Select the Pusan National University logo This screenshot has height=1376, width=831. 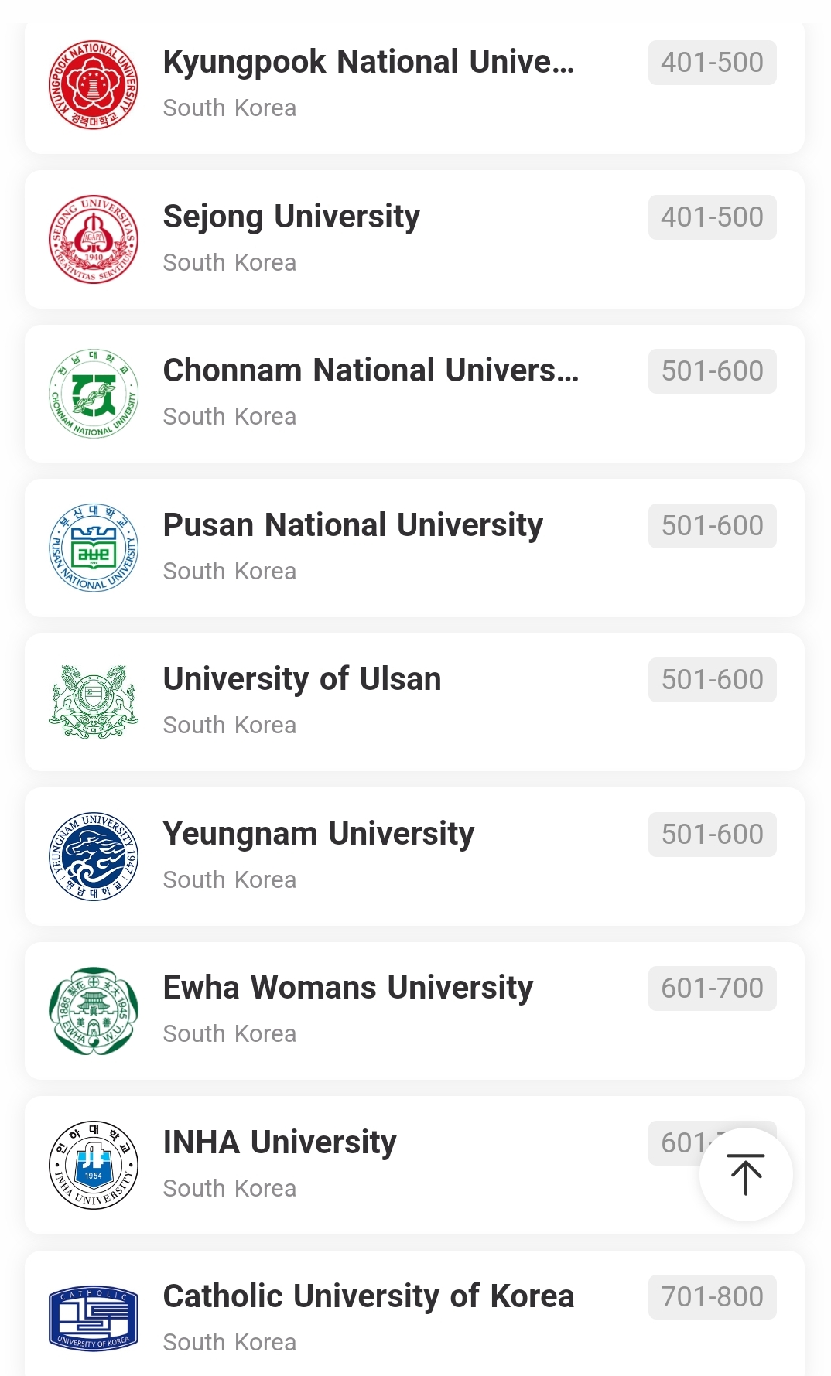(94, 548)
